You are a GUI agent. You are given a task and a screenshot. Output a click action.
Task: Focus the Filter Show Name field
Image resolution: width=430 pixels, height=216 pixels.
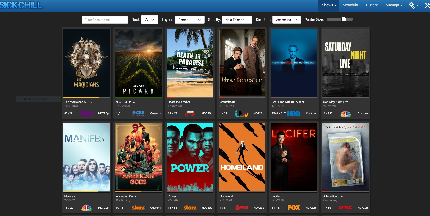tap(105, 20)
